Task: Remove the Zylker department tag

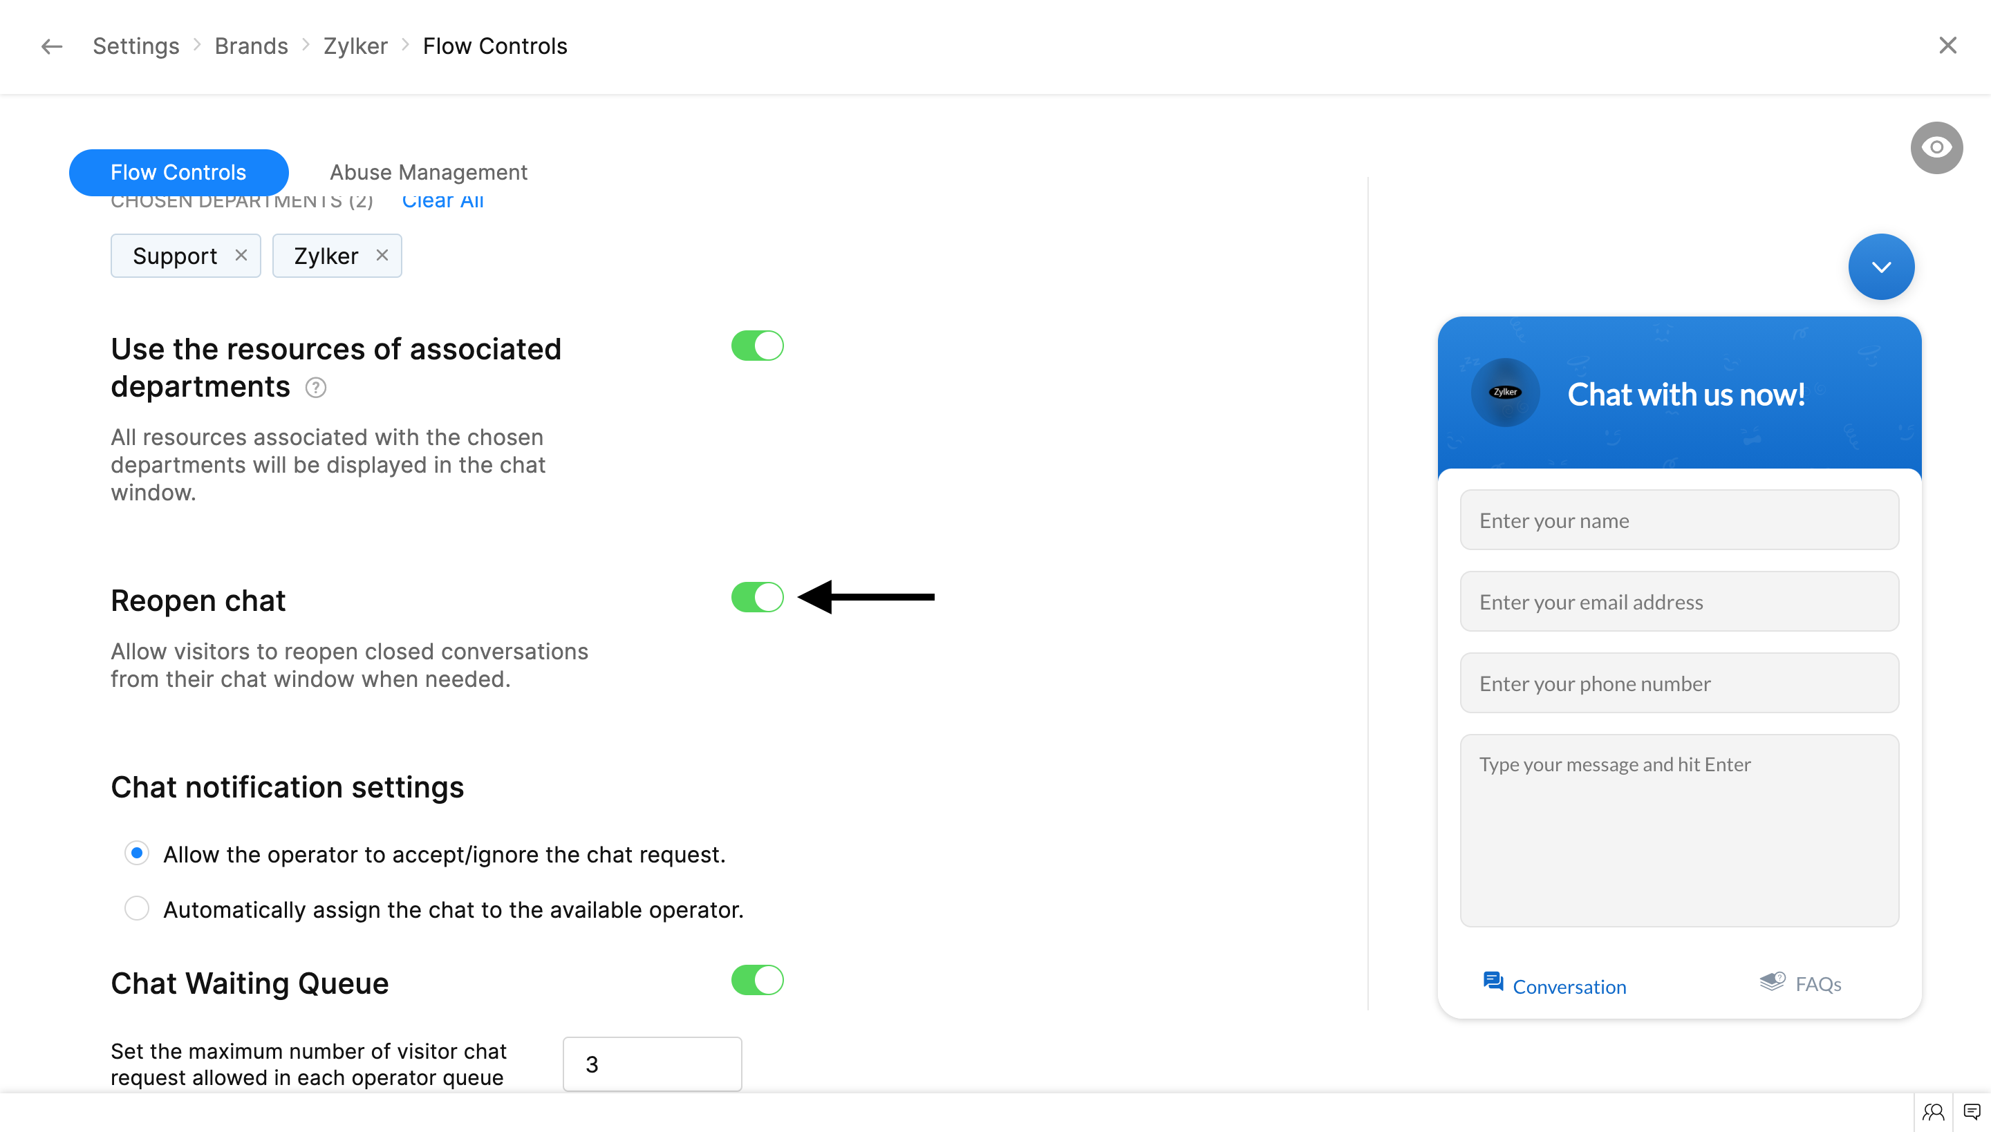Action: click(382, 255)
